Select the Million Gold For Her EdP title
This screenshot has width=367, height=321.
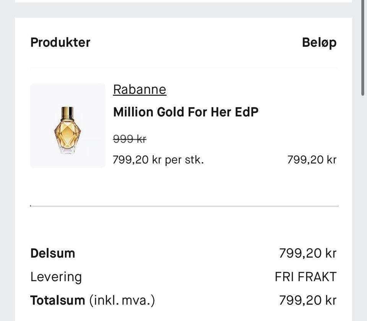tap(186, 112)
